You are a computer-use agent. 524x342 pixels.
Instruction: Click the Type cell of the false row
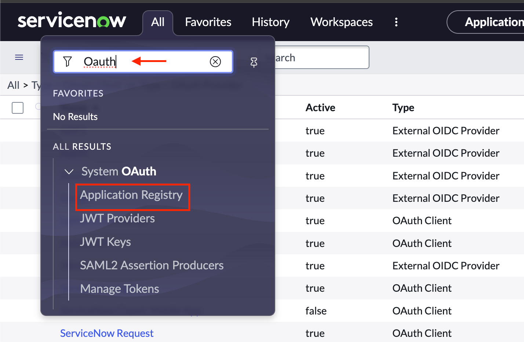click(x=422, y=311)
